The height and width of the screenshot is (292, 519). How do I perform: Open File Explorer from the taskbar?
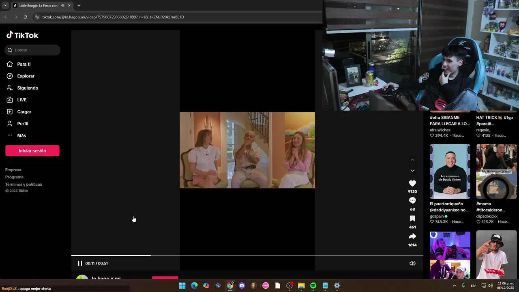[301, 286]
